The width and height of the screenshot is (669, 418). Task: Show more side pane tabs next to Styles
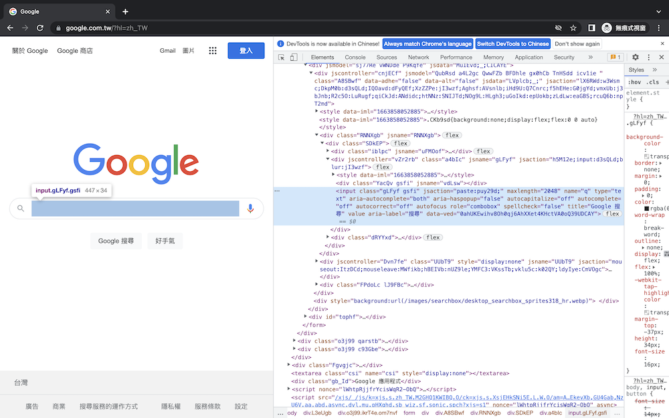coord(654,70)
